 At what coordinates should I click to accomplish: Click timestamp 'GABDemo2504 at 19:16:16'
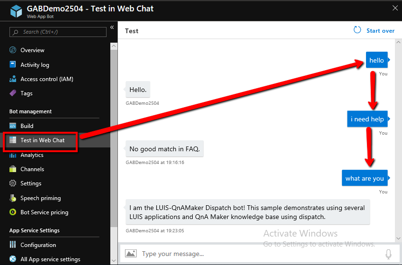(155, 162)
